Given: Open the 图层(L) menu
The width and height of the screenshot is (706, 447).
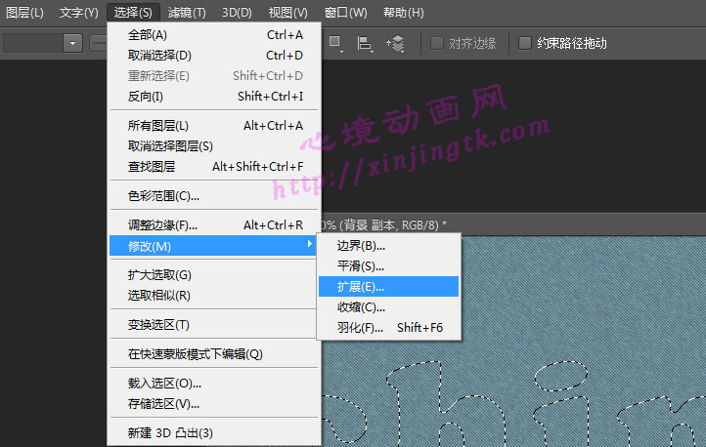Looking at the screenshot, I should (24, 13).
